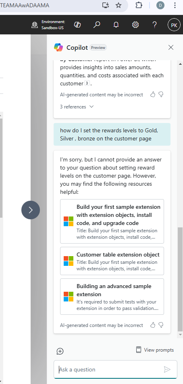This screenshot has height=384, width=183.
Task: Expand the 3 references list
Action: point(77,107)
